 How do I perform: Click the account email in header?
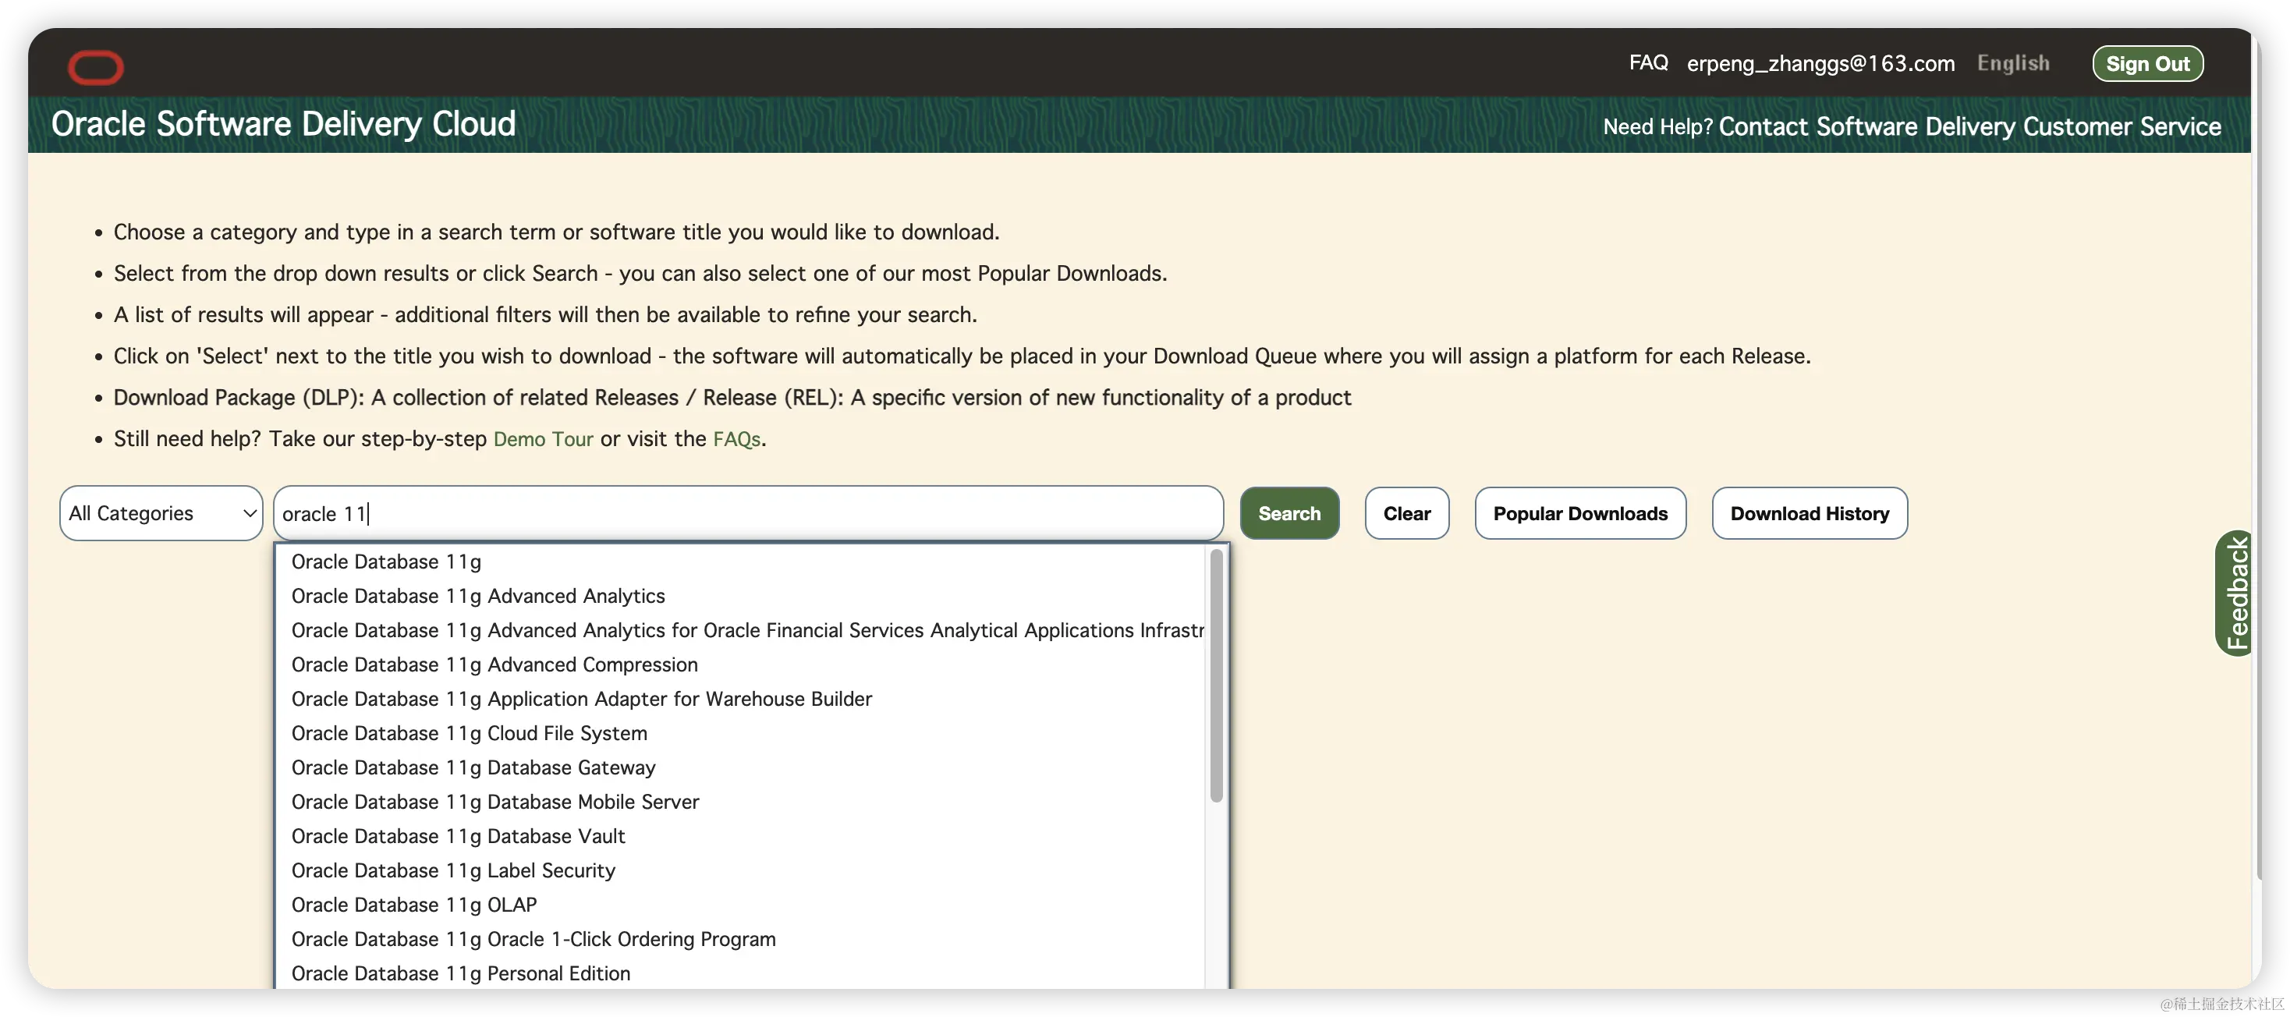[1820, 64]
